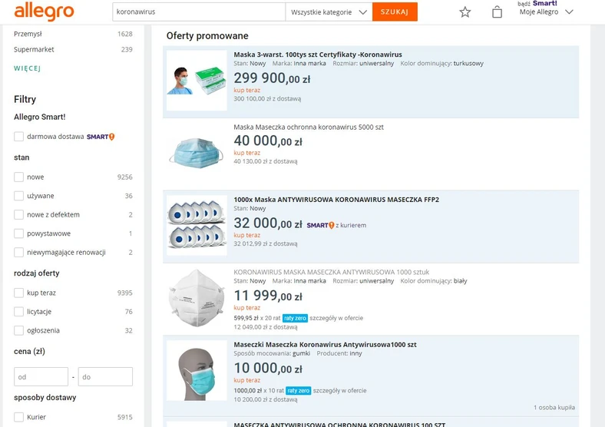
Task: Click the SMART badge beside darmowa dostawa
Action: pos(101,137)
